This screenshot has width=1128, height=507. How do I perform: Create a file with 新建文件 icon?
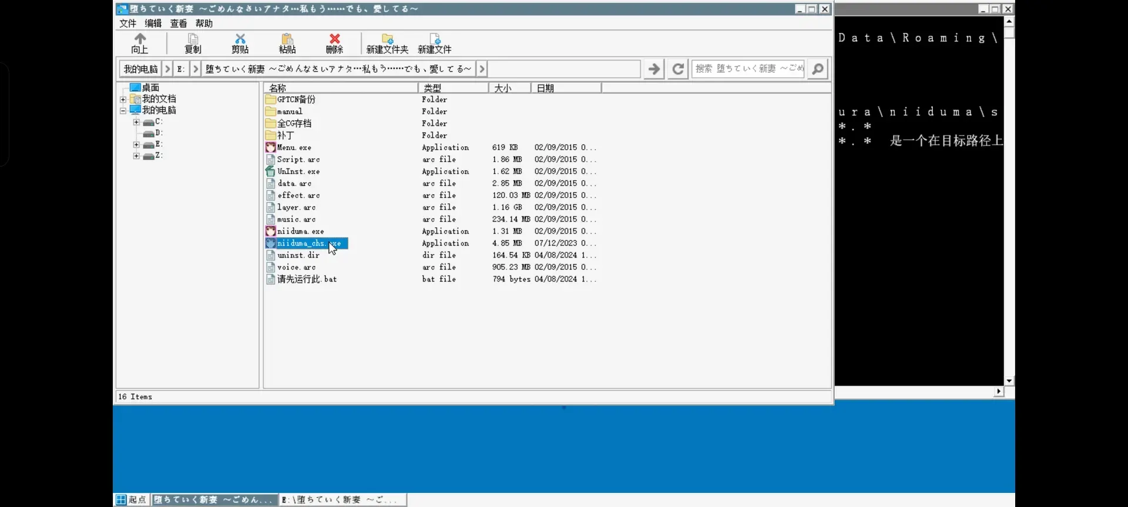point(435,39)
